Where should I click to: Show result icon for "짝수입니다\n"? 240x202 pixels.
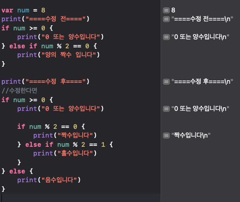point(166,135)
